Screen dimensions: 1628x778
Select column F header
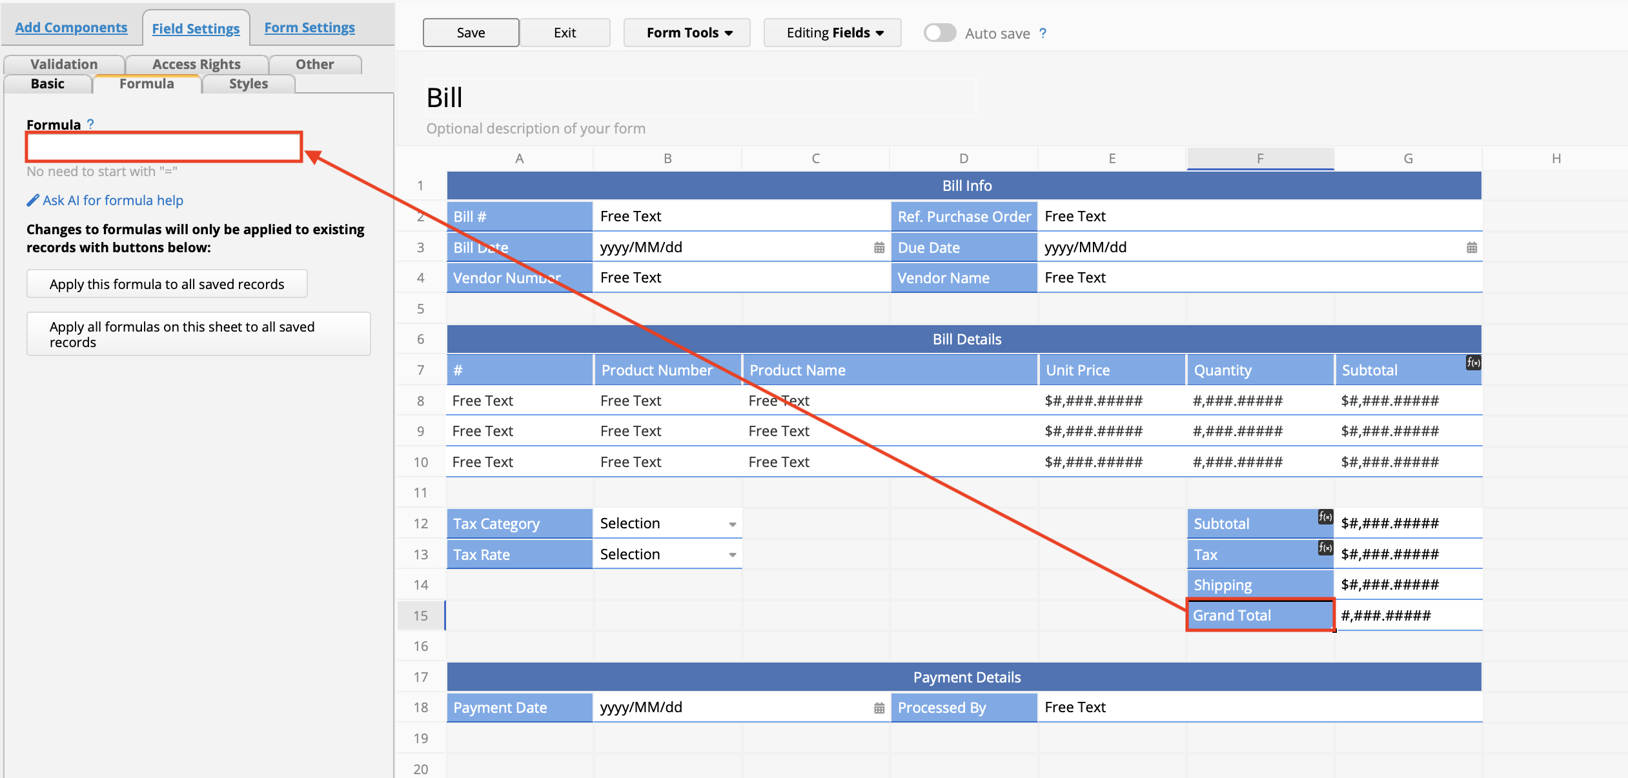[1260, 158]
